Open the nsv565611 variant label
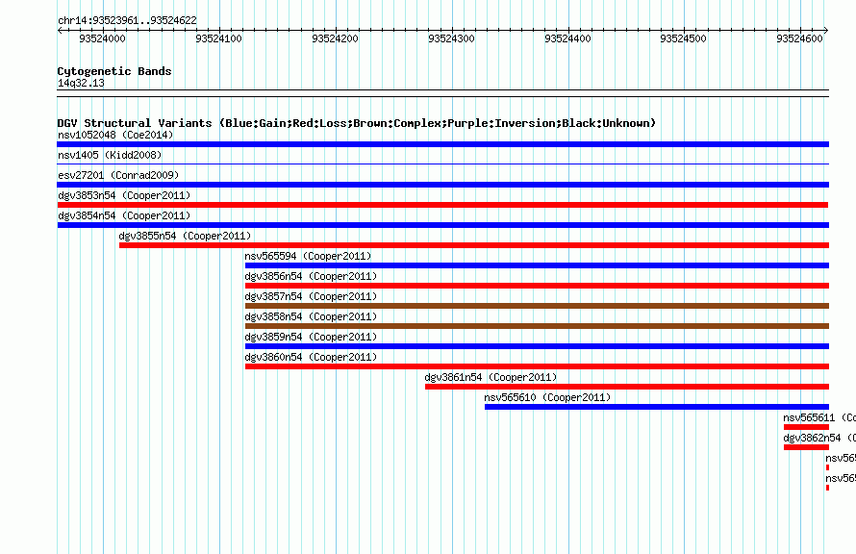This screenshot has width=856, height=554. click(x=819, y=417)
